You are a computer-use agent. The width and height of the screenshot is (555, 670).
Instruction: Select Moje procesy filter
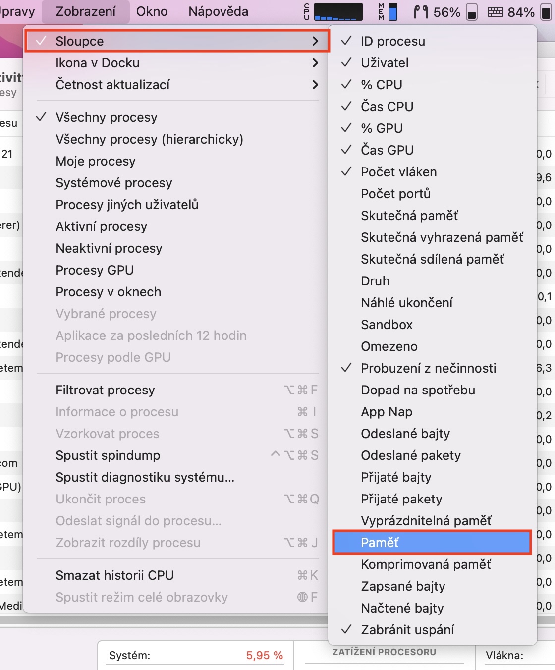(x=95, y=161)
